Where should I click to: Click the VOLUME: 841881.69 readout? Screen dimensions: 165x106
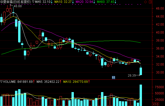point(18,82)
